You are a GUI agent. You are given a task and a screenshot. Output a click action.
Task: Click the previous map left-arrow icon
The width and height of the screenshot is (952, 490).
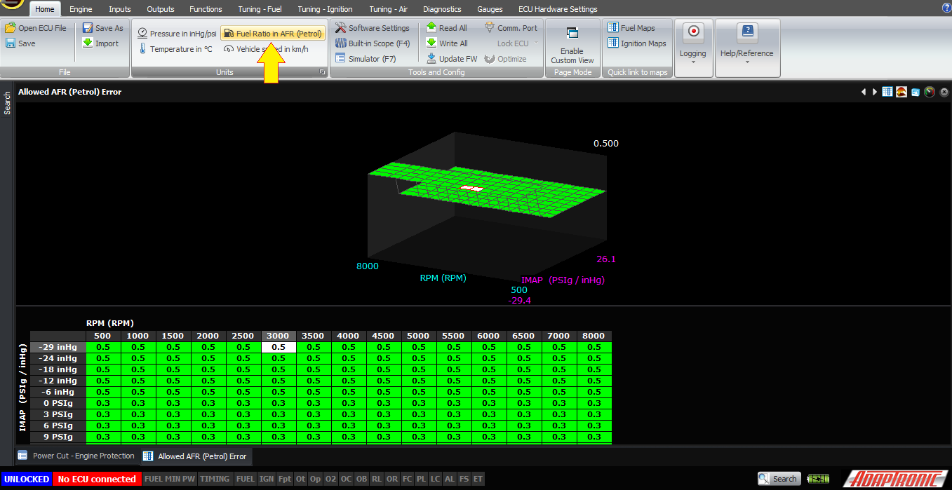point(864,92)
